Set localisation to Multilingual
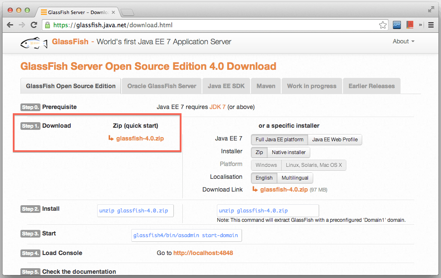441x278 pixels. click(295, 178)
